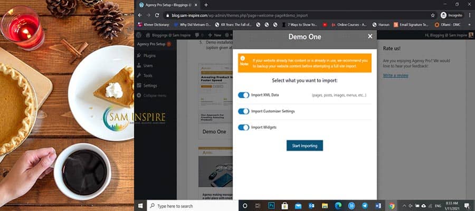Click the Type here to search box
475x211 pixels.
tap(193, 206)
